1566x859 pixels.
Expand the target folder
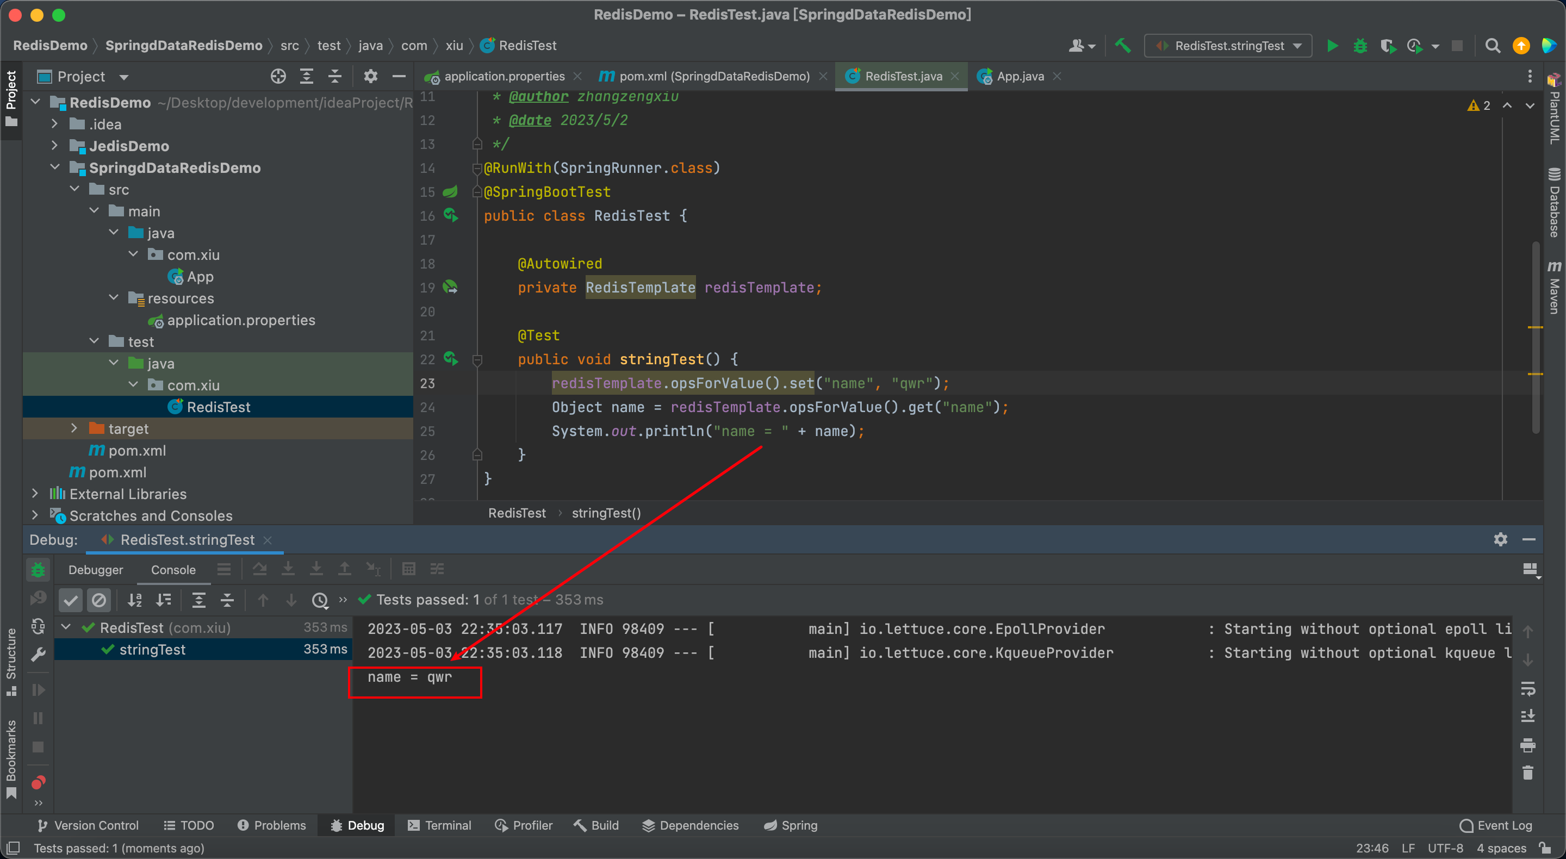pyautogui.click(x=74, y=428)
